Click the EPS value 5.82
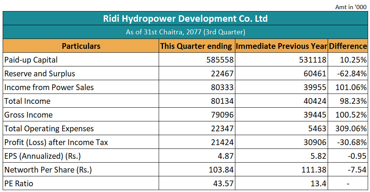370x192 pixels. (319, 156)
